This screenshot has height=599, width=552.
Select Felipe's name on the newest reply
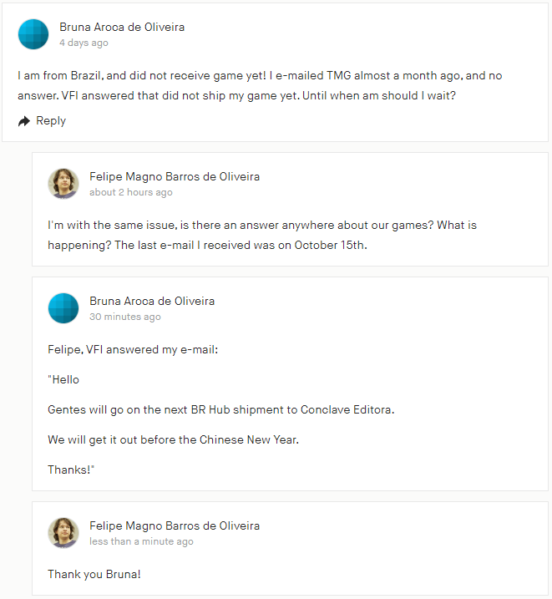click(x=175, y=525)
